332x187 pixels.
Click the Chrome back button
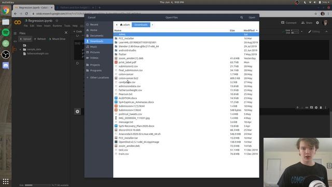(16, 14)
